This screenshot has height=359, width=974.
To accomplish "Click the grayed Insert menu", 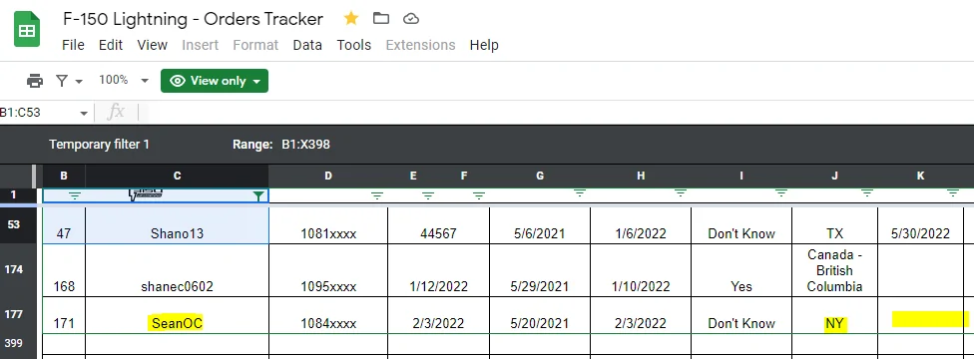I will click(200, 45).
